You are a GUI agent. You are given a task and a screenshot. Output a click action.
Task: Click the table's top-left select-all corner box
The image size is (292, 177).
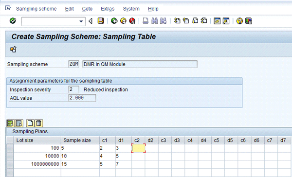click(x=10, y=140)
